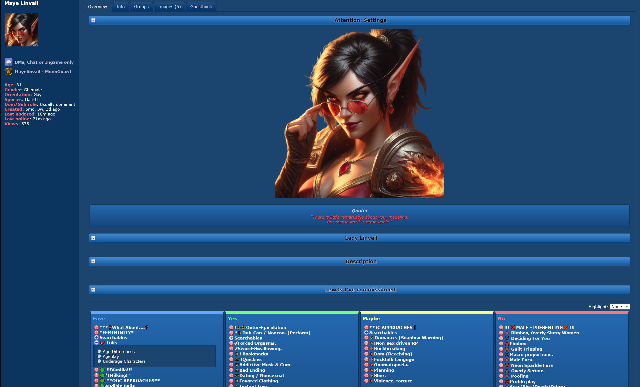Click the red target icon beside Dating / Nonsexual
The height and width of the screenshot is (387, 640).
(x=231, y=376)
